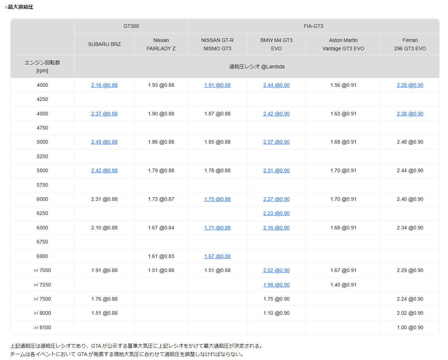Click the NISSAN GT-R NISMO GT3 header

217,44
